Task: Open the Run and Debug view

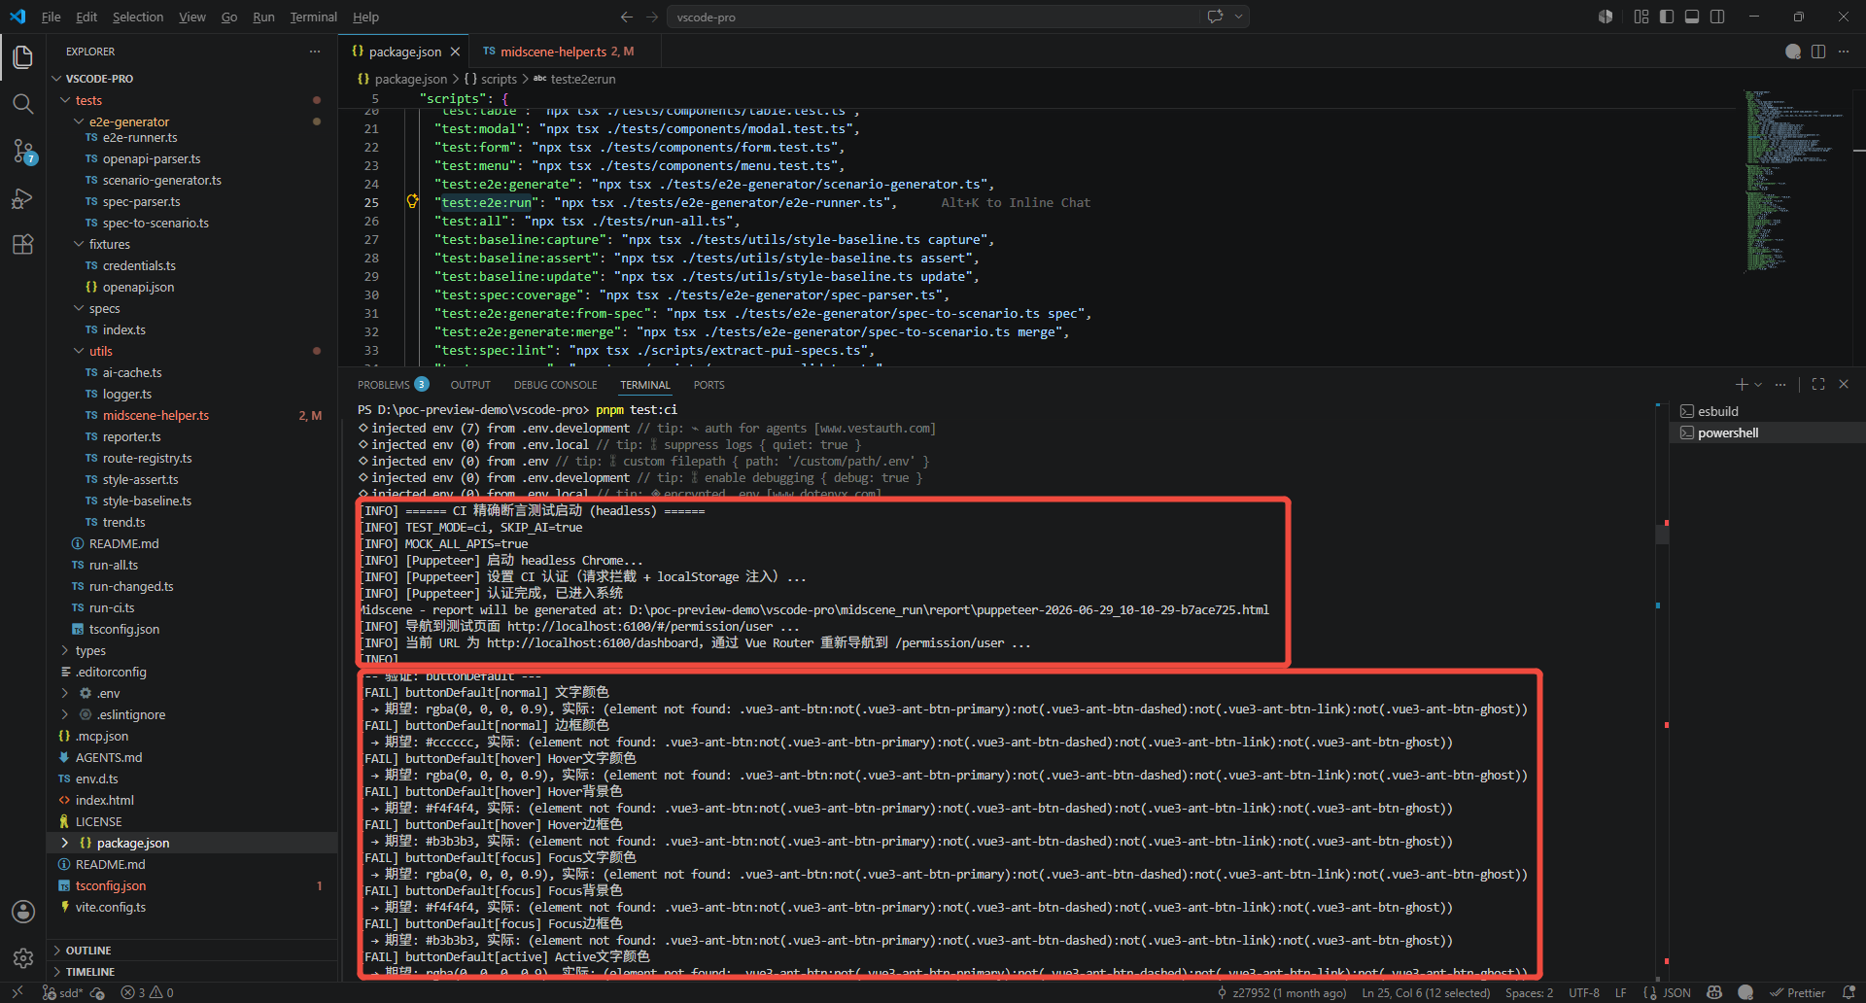Action: coord(23,198)
